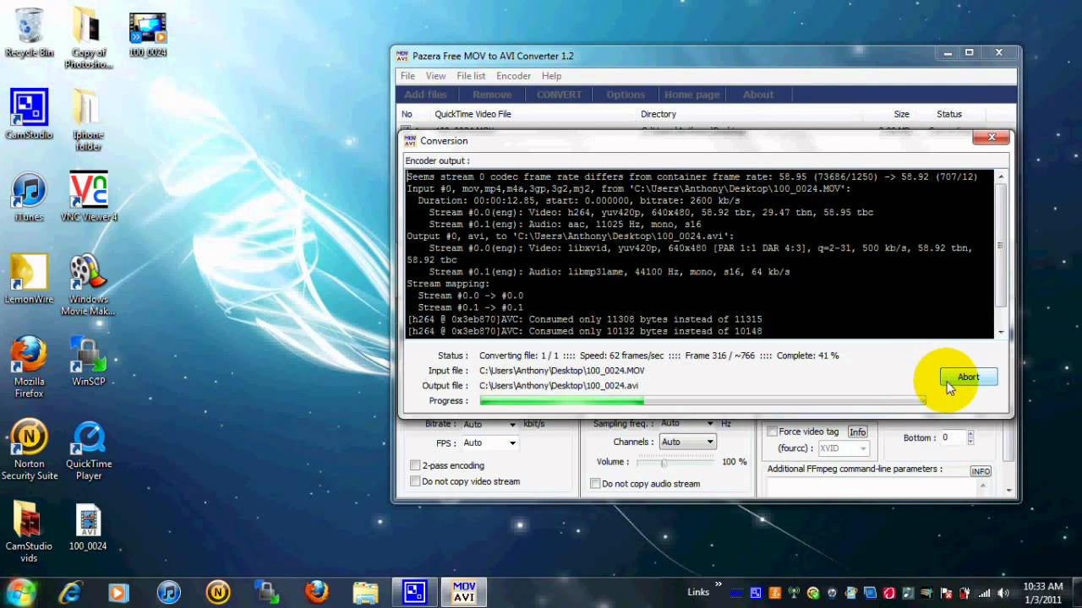
Task: Check Do not copy audio stream
Action: (x=595, y=484)
